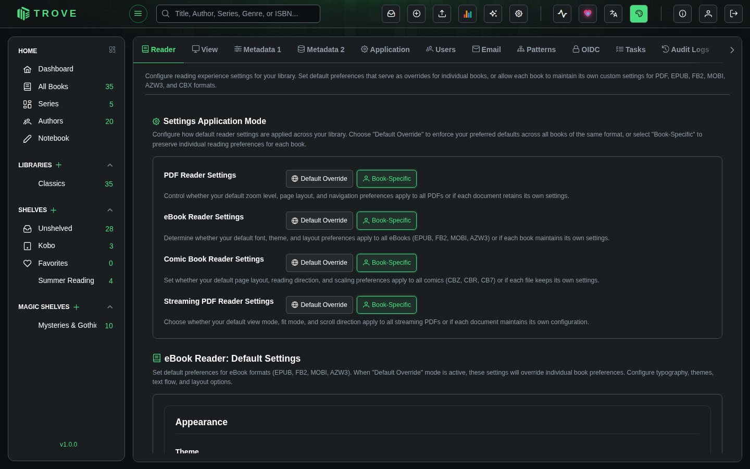Open the user profile icon
750x469 pixels.
[x=708, y=14]
